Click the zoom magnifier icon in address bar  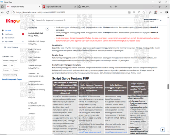pyautogui.click(x=134, y=12)
